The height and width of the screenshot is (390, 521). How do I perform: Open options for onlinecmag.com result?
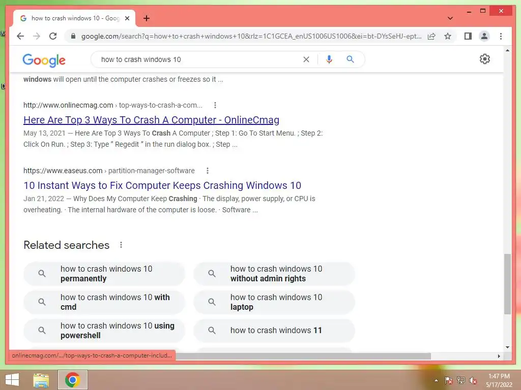coord(215,105)
